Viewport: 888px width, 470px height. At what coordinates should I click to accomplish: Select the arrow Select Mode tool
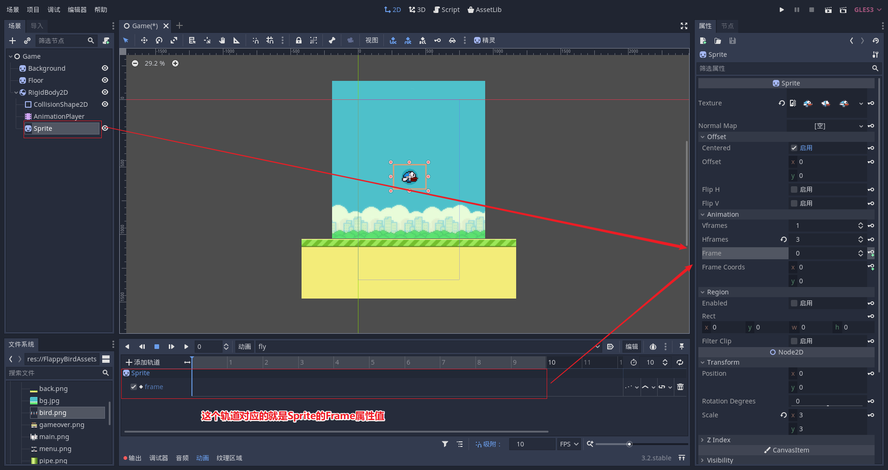[126, 40]
